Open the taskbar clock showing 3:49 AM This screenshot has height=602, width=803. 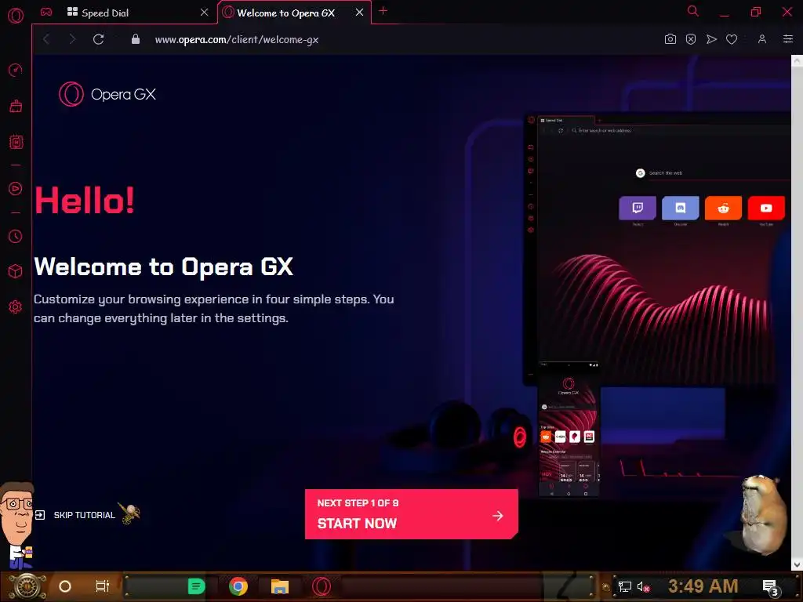pos(703,586)
